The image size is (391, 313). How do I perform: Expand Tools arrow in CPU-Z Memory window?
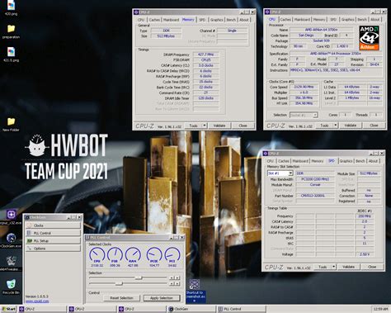[x=205, y=126]
